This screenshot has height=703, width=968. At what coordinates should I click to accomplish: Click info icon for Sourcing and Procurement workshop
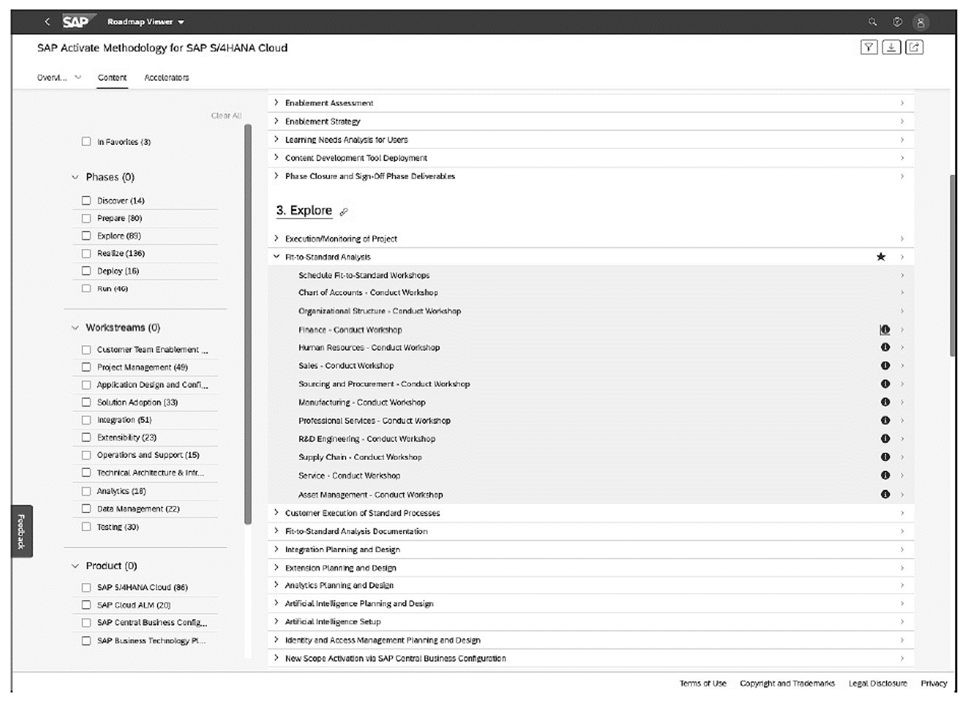885,384
